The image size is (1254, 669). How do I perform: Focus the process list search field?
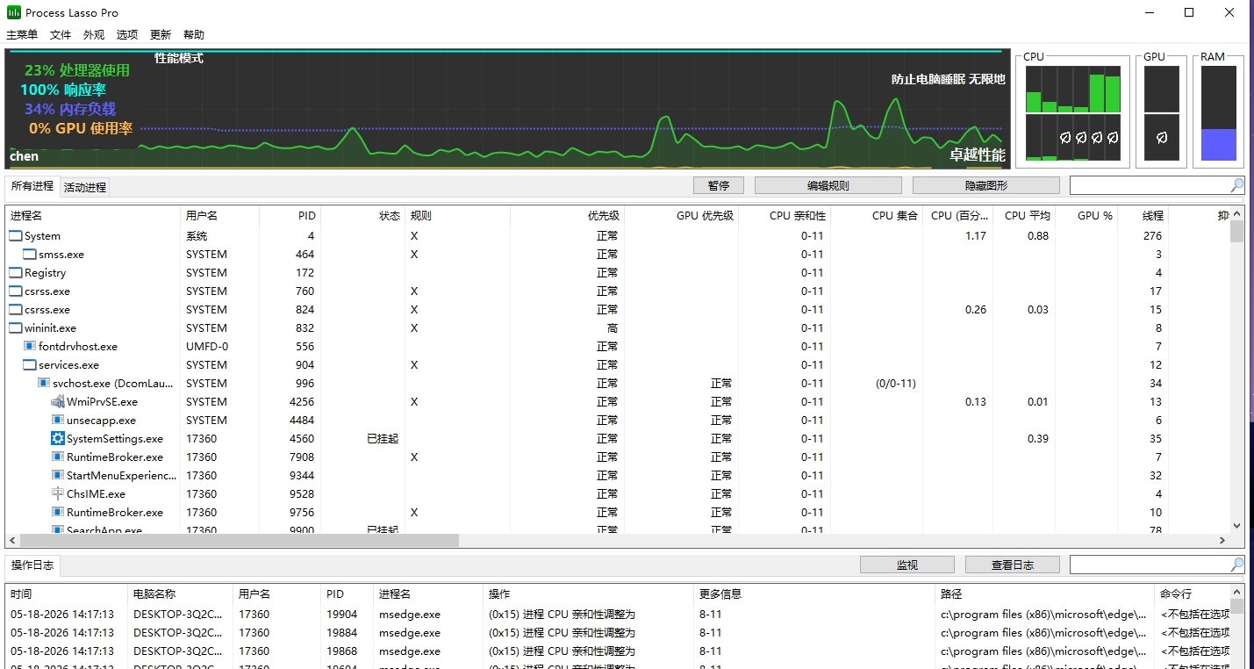coord(1149,185)
